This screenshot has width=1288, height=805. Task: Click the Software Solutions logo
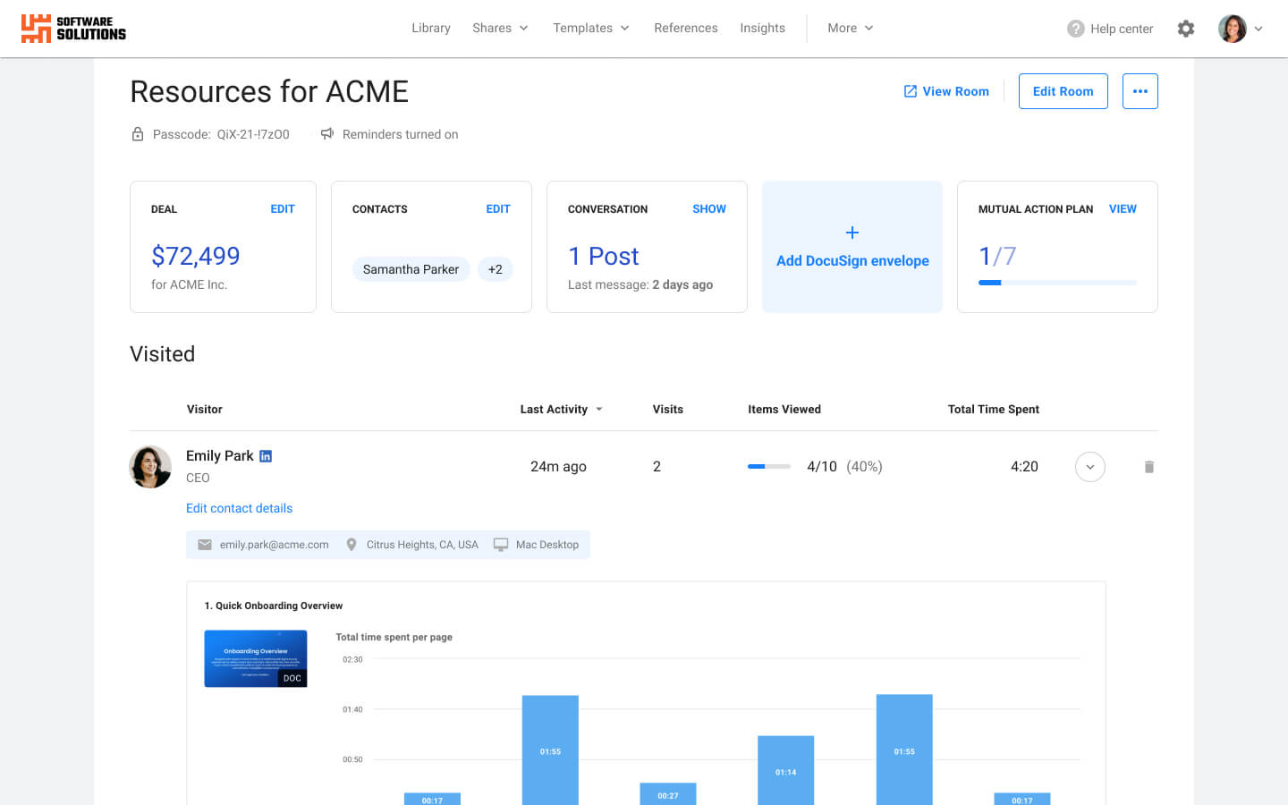coord(72,28)
